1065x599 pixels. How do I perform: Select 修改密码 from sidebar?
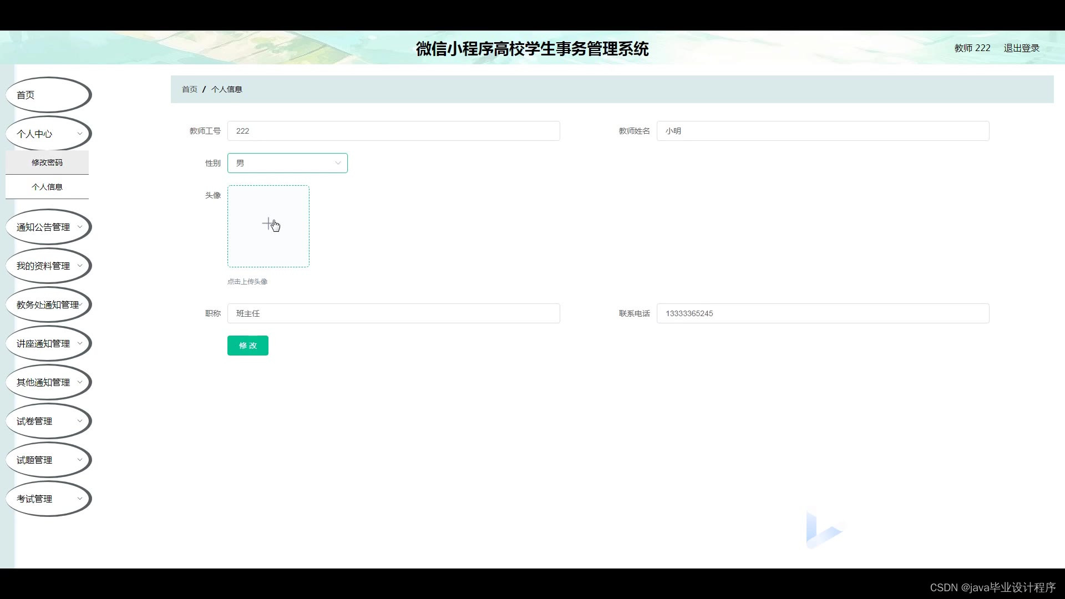[x=47, y=162]
